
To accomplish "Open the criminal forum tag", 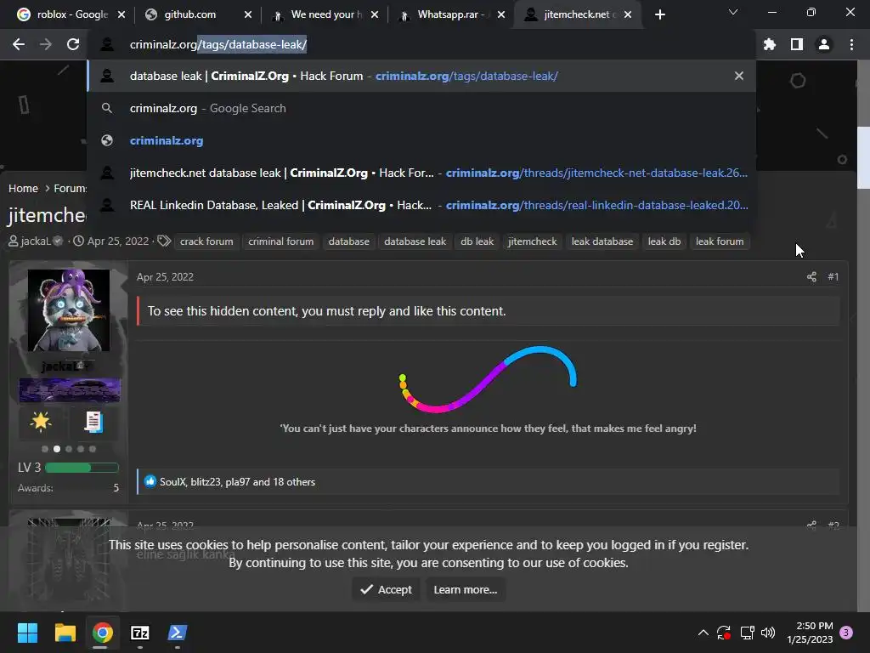I will coord(280,241).
